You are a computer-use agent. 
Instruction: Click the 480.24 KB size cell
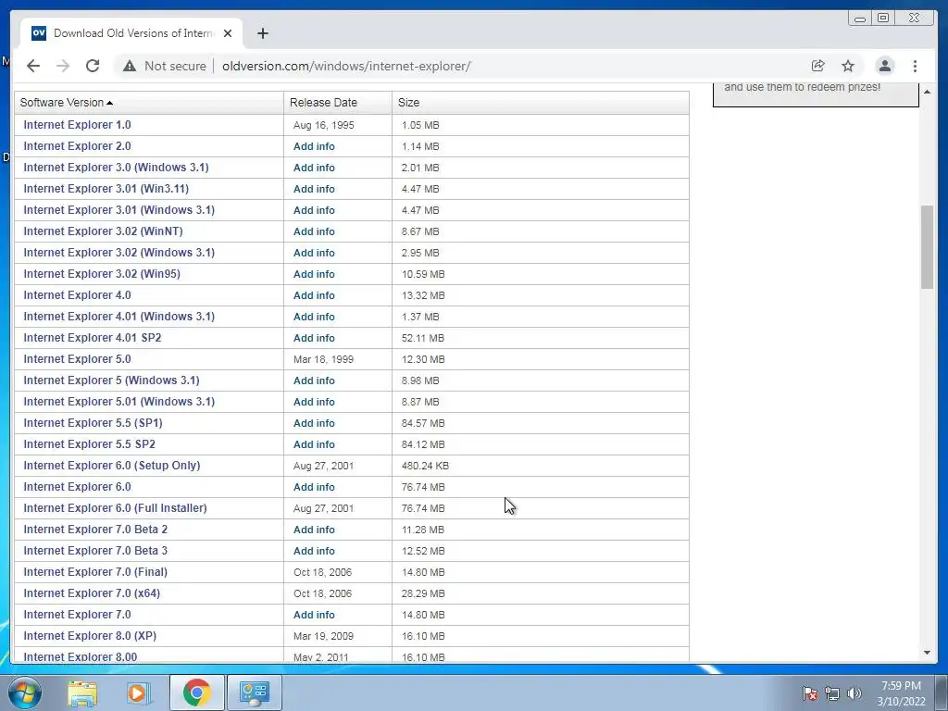[425, 466]
